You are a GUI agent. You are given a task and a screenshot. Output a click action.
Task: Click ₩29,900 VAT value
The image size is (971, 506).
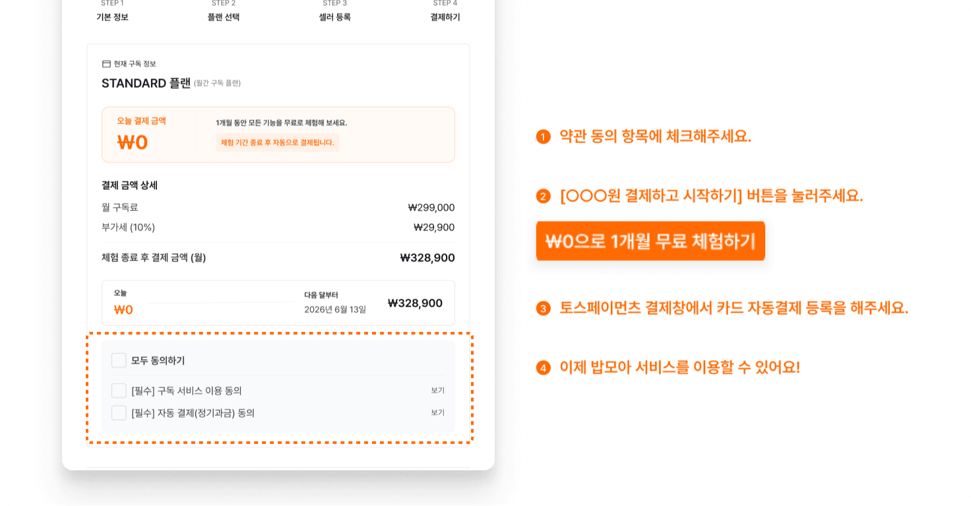(434, 227)
